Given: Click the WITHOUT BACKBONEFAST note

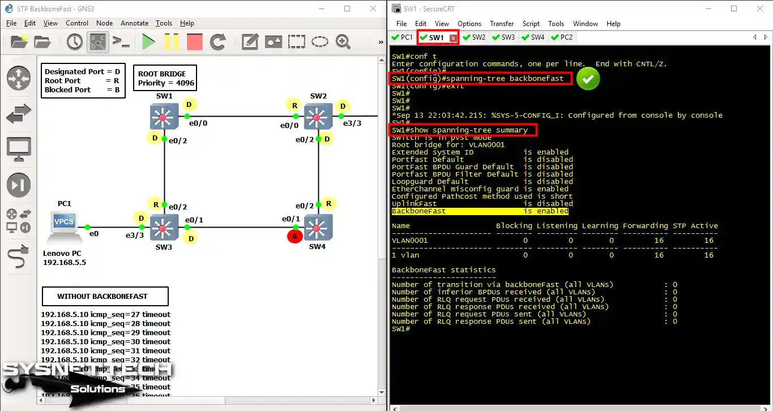Looking at the screenshot, I should coord(106,296).
